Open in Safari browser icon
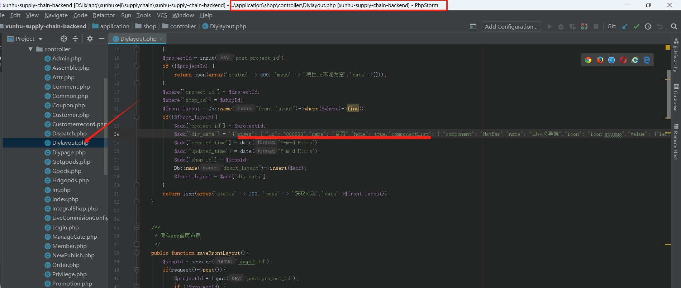Image resolution: width=681 pixels, height=288 pixels. click(x=611, y=60)
